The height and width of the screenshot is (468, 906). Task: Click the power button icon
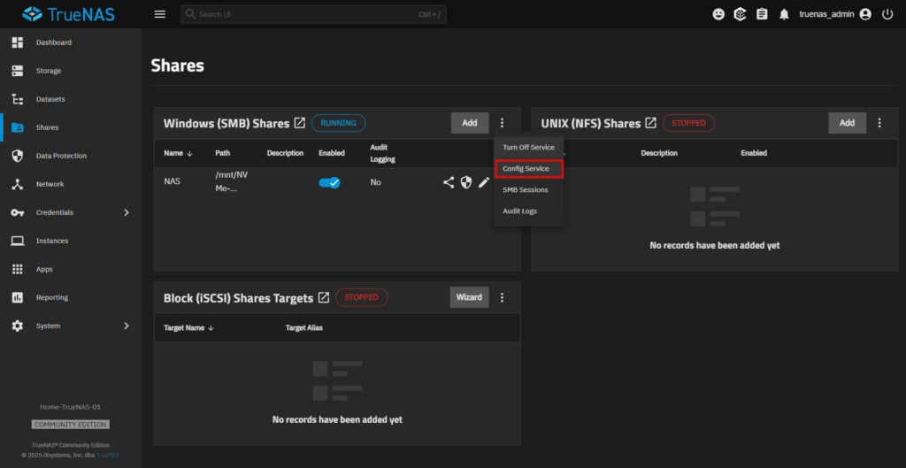point(887,14)
